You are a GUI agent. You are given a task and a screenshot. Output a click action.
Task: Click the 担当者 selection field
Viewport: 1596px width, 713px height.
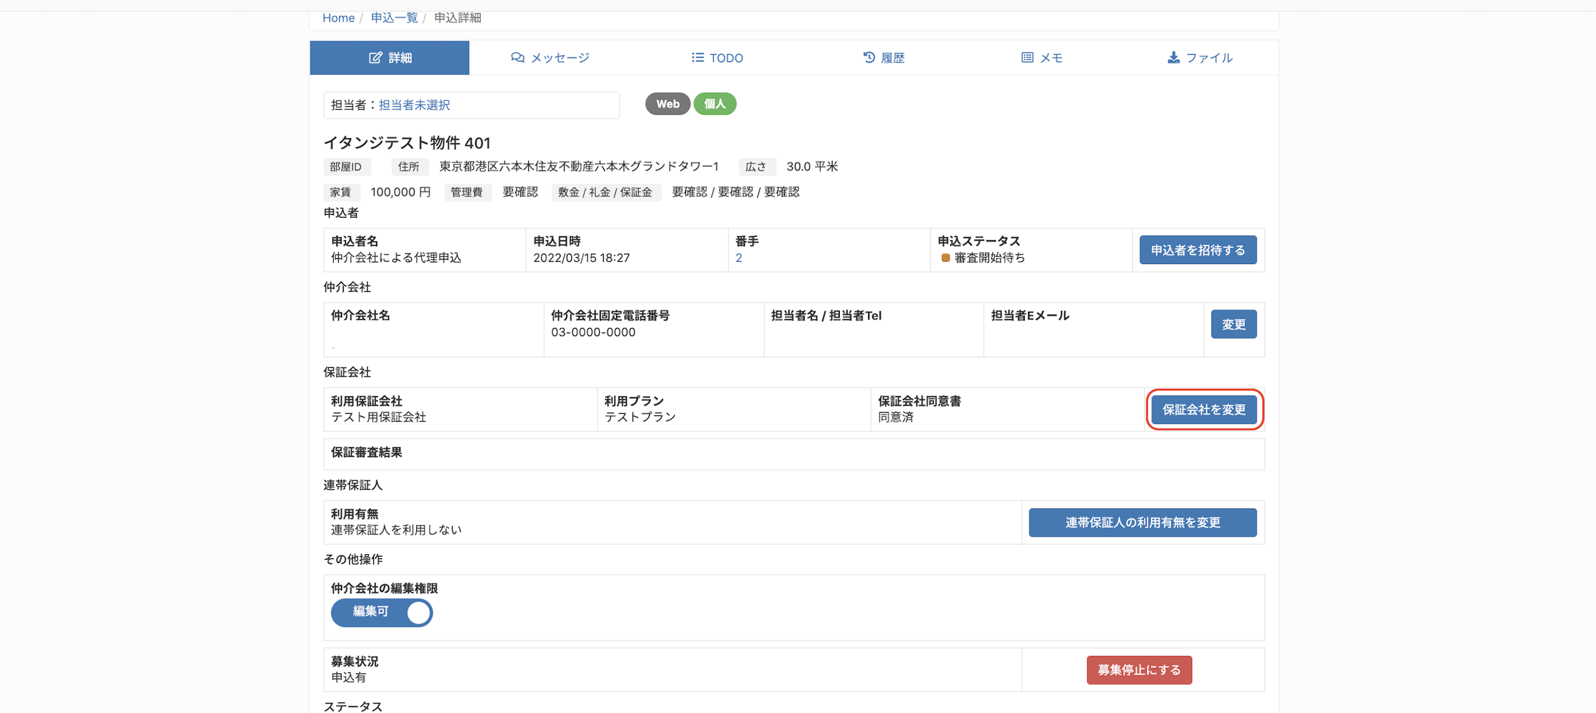(471, 105)
